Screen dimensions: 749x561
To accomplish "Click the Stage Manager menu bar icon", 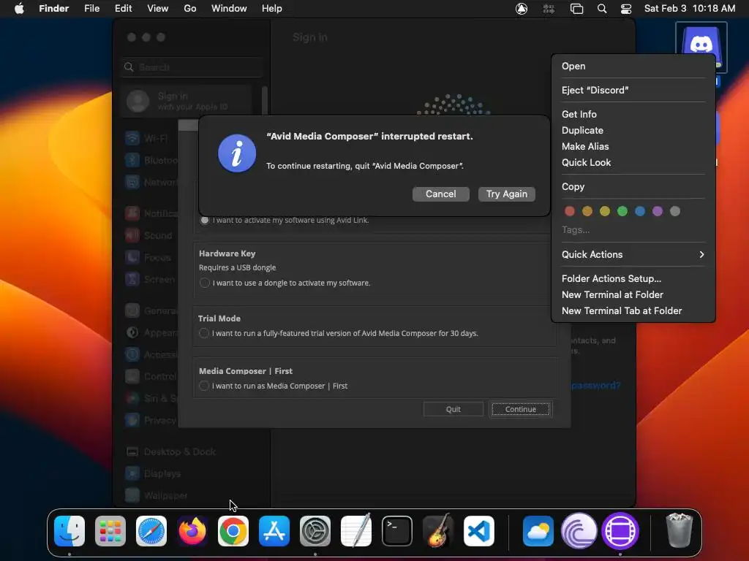I will (x=576, y=9).
